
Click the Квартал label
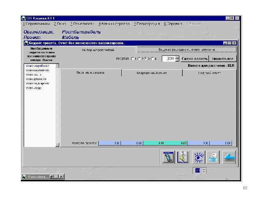pos(122,59)
